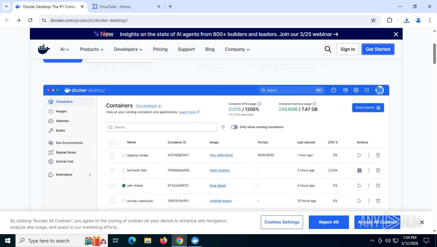
Task: Open the Give feedback link
Action: point(147,106)
